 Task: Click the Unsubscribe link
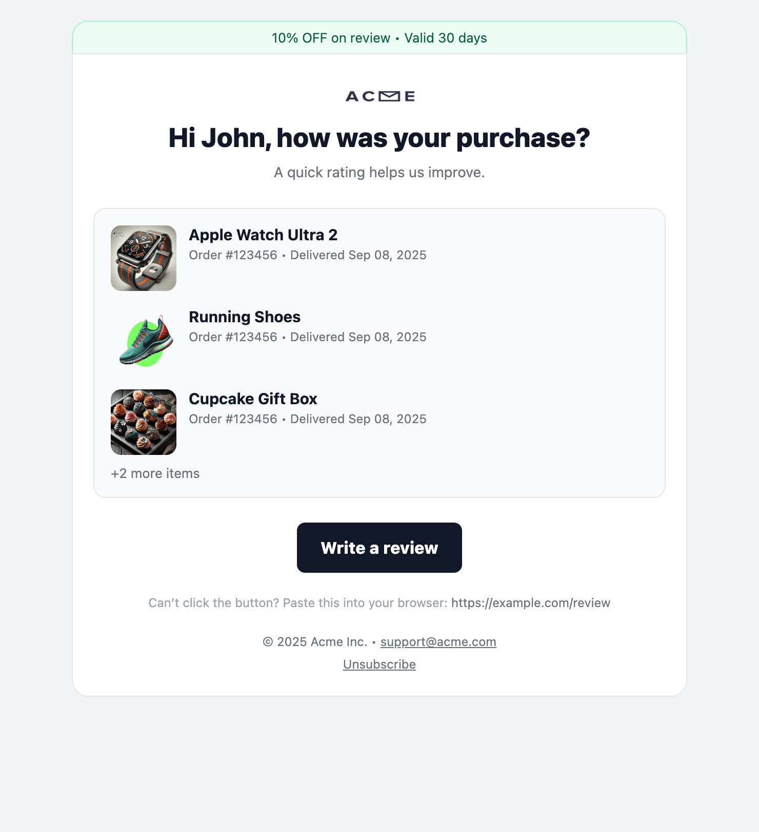379,664
